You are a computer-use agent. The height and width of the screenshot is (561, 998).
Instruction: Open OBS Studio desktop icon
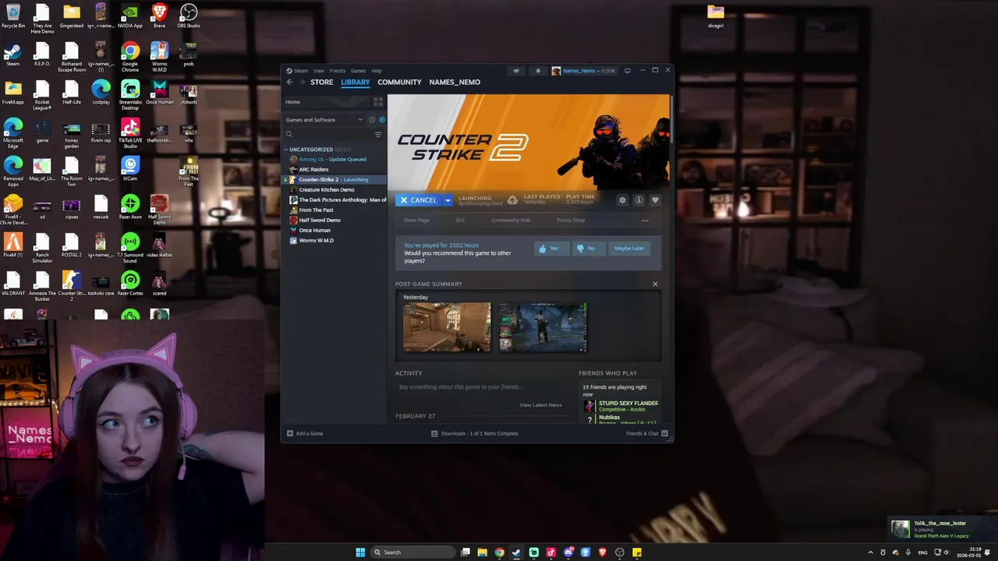coord(189,16)
